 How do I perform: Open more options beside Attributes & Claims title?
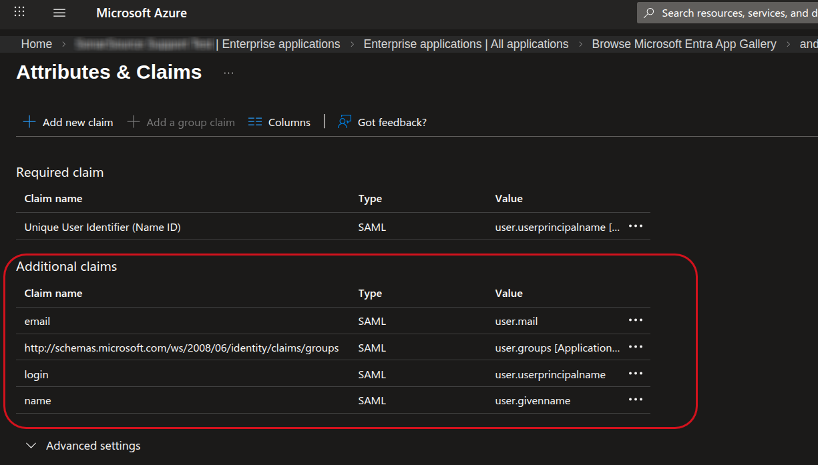click(x=228, y=73)
